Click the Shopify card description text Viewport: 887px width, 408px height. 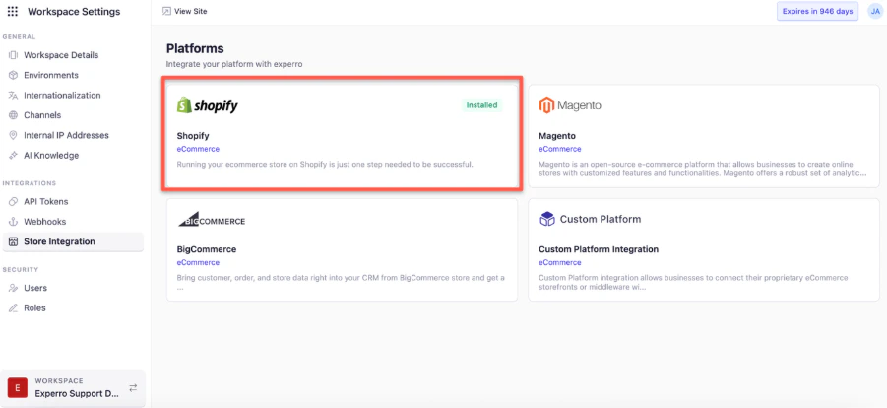325,165
